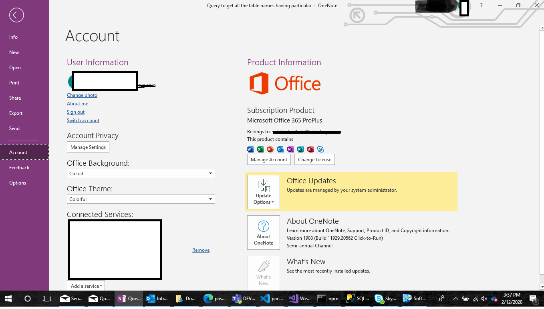Click the Manage Account button

pyautogui.click(x=269, y=160)
